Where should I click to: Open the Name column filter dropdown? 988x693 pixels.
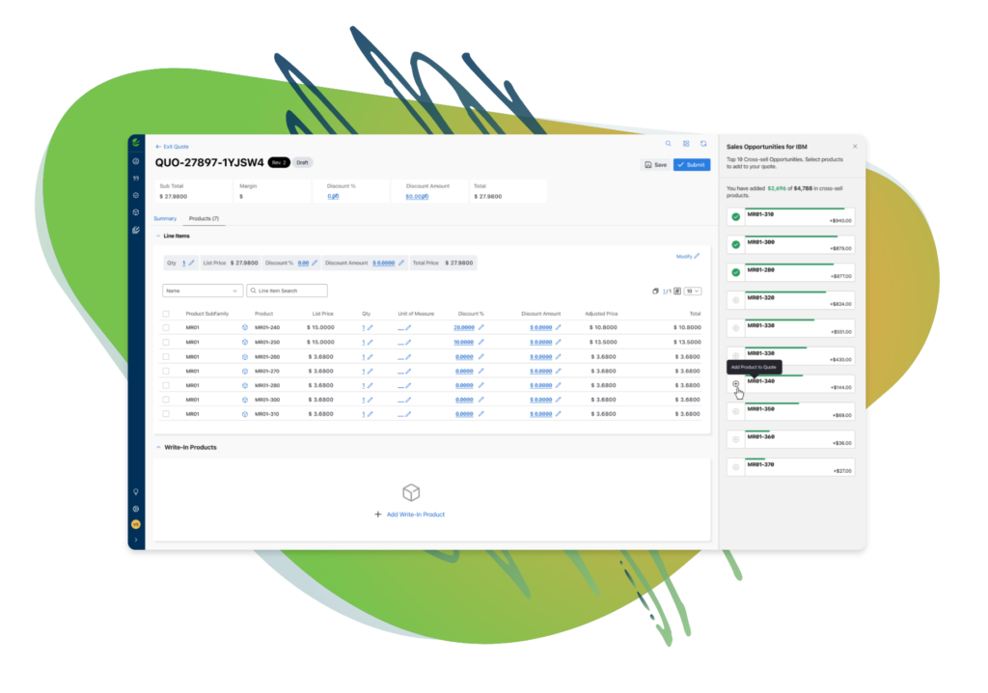(202, 290)
